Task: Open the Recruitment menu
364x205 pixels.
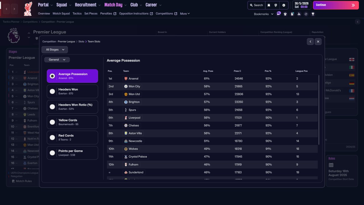Action: click(88, 5)
